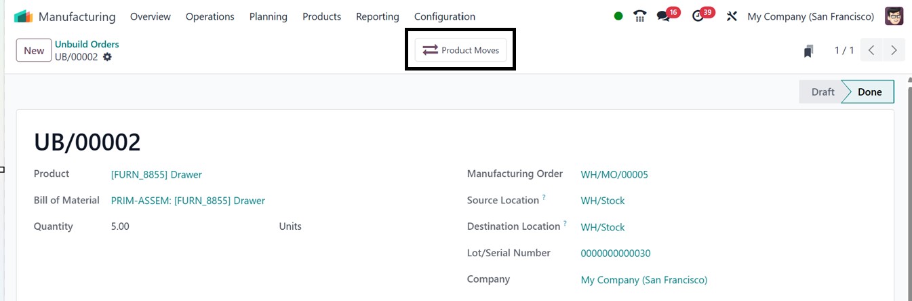Open the activities clock icon
912x301 pixels.
tap(698, 16)
